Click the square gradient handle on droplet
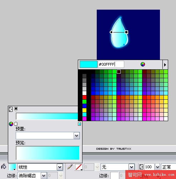The image size is (176, 179). pyautogui.click(x=126, y=32)
